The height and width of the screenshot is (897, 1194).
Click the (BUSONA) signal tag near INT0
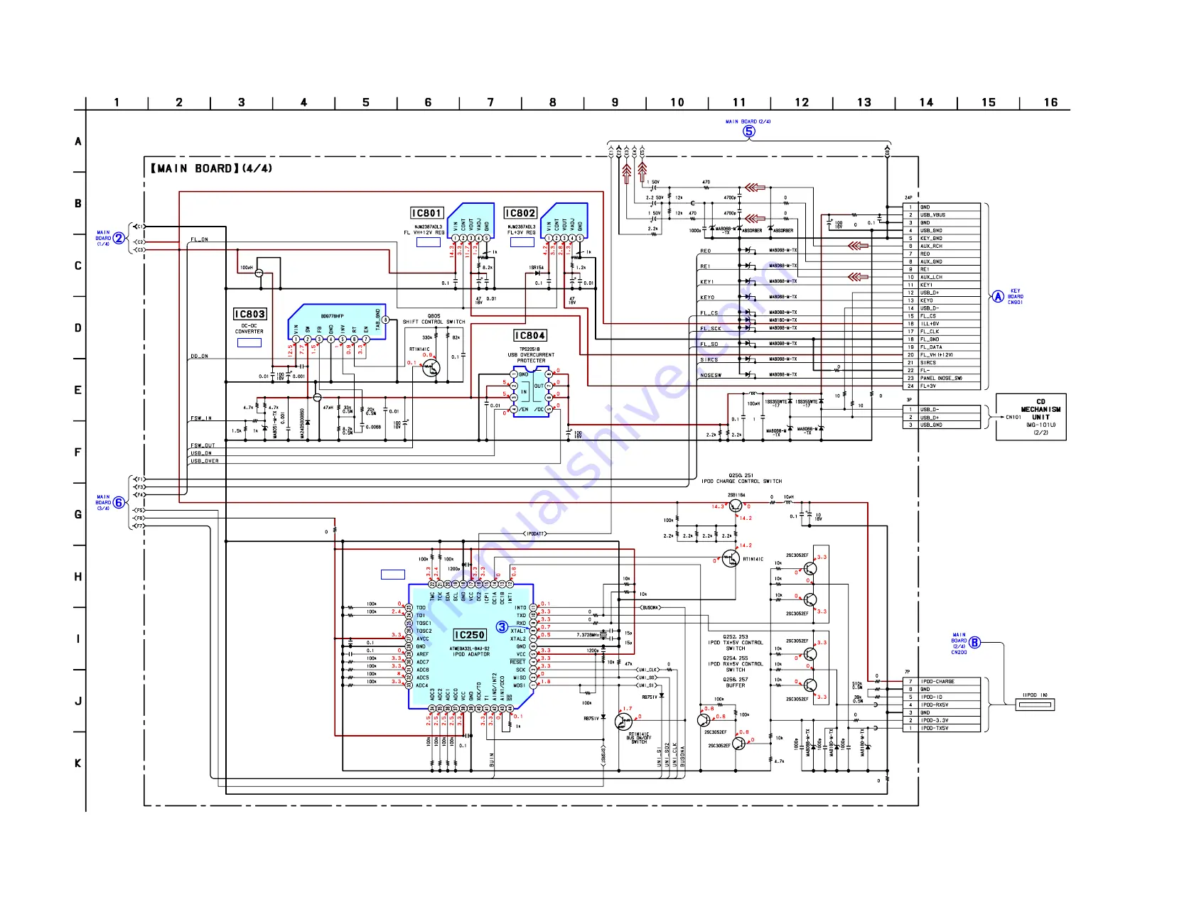tap(650, 608)
